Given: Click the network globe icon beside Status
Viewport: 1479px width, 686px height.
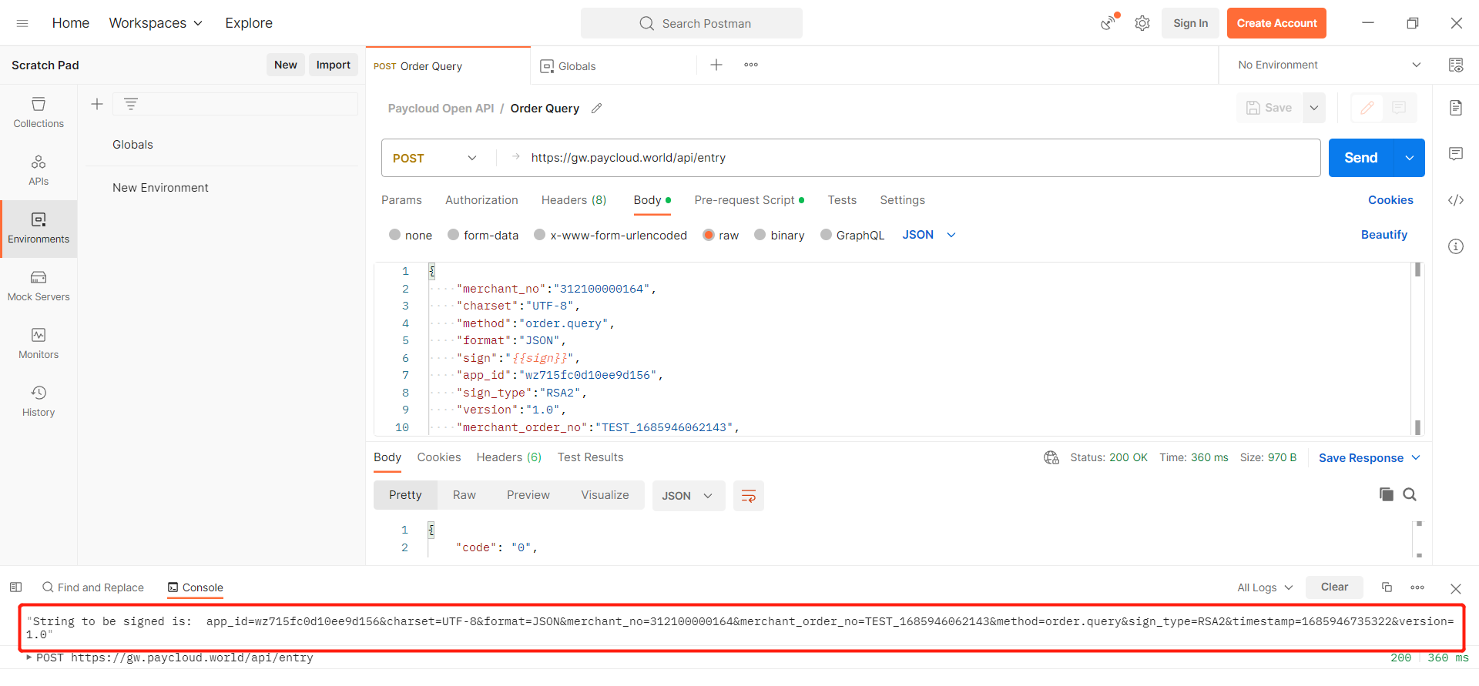Looking at the screenshot, I should tap(1051, 457).
